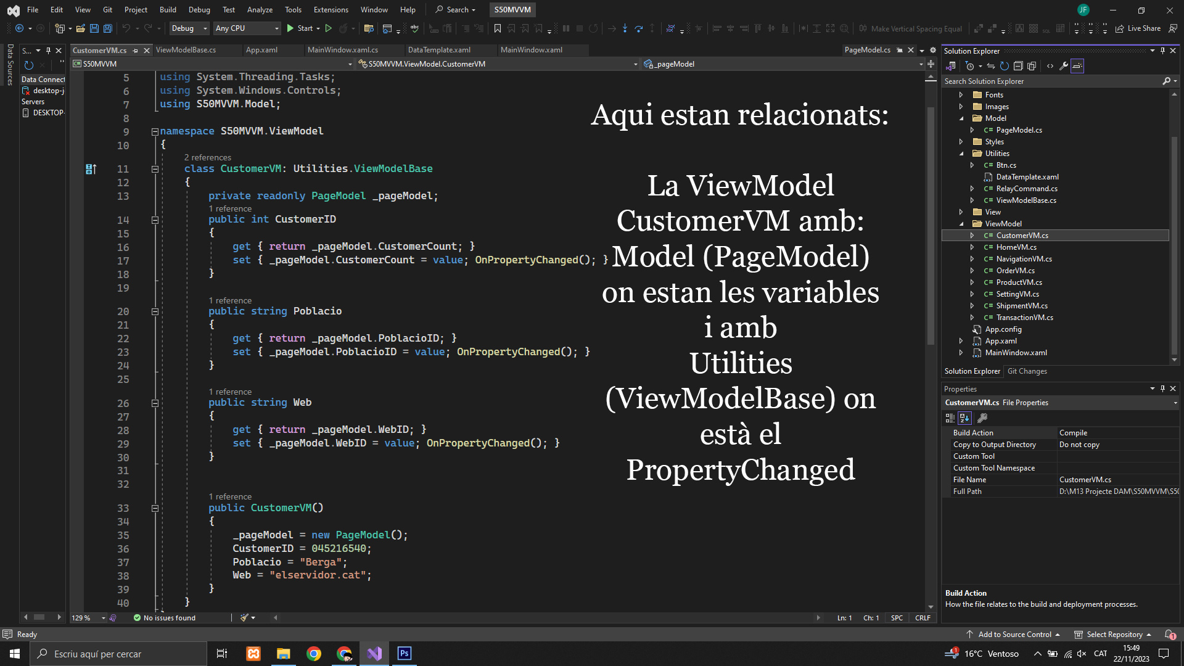This screenshot has height=666, width=1184.
Task: Click the Open File folder toolbar icon
Action: (x=81, y=28)
